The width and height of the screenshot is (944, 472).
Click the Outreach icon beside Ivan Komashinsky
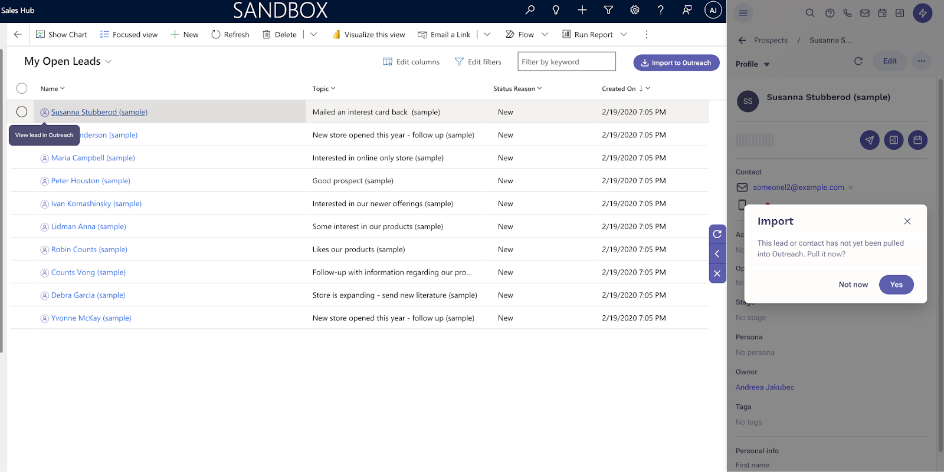44,204
